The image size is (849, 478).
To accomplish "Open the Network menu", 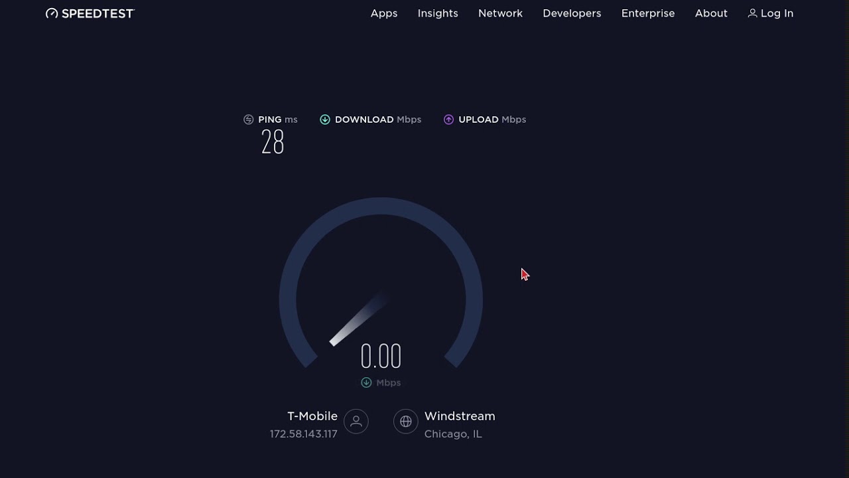I will coord(500,13).
